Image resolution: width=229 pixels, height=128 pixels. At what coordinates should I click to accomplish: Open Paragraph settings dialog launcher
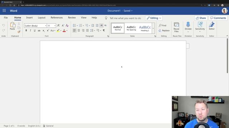[x=108, y=36]
